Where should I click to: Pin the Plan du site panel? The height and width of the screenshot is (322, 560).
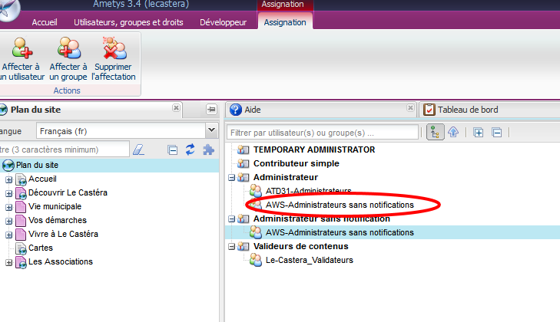[211, 110]
